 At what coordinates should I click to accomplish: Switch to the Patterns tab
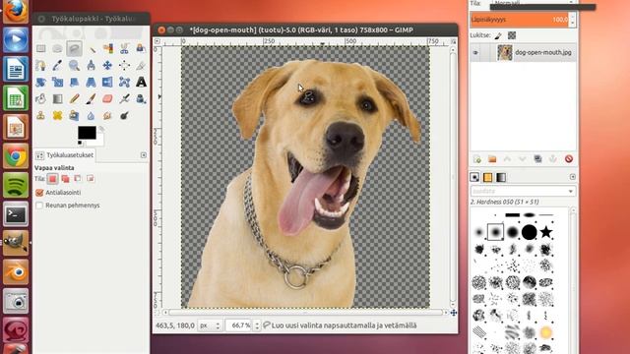pyautogui.click(x=488, y=177)
